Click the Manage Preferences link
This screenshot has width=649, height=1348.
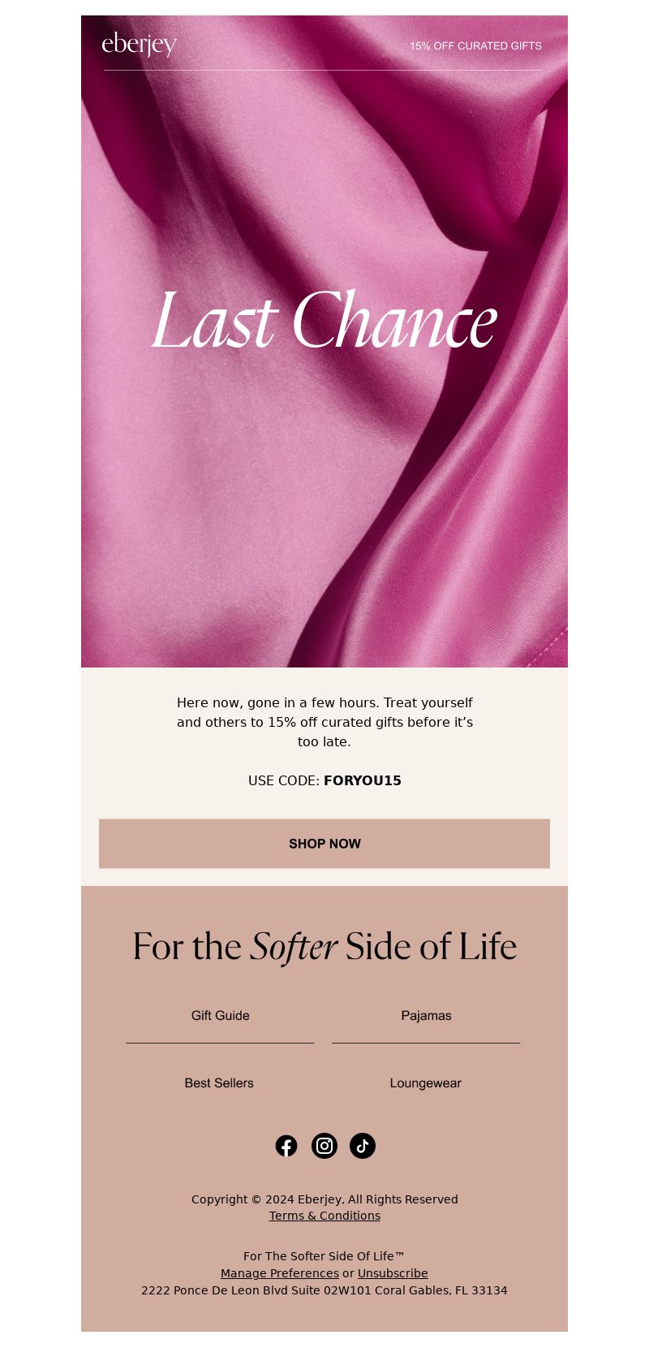point(280,1273)
